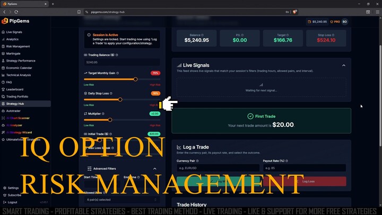Click the AI Analyzer icon
The height and width of the screenshot is (215, 382).
point(3,125)
